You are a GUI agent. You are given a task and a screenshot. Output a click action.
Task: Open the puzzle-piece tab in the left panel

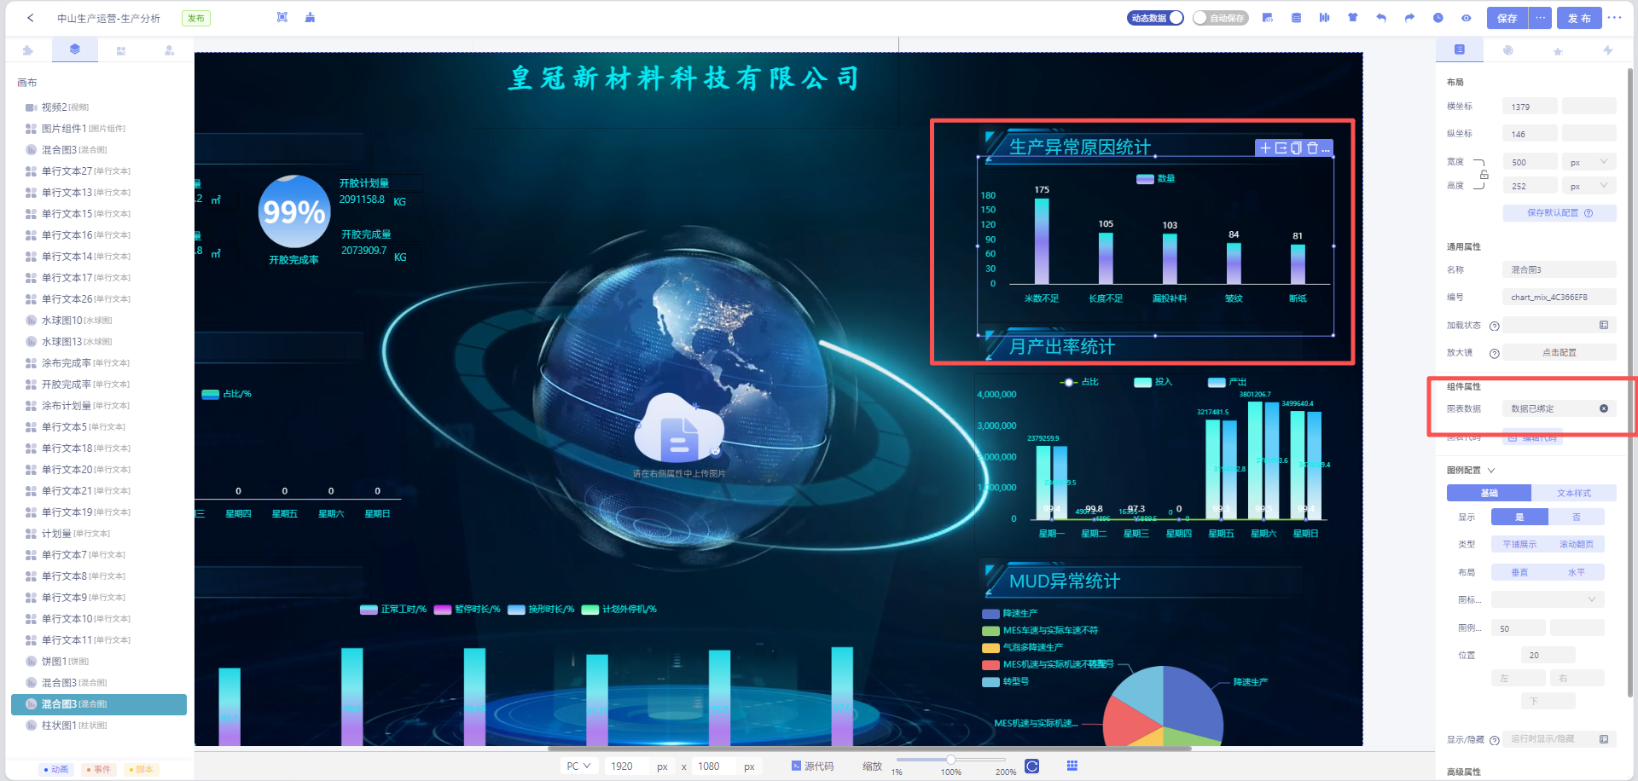(x=27, y=50)
